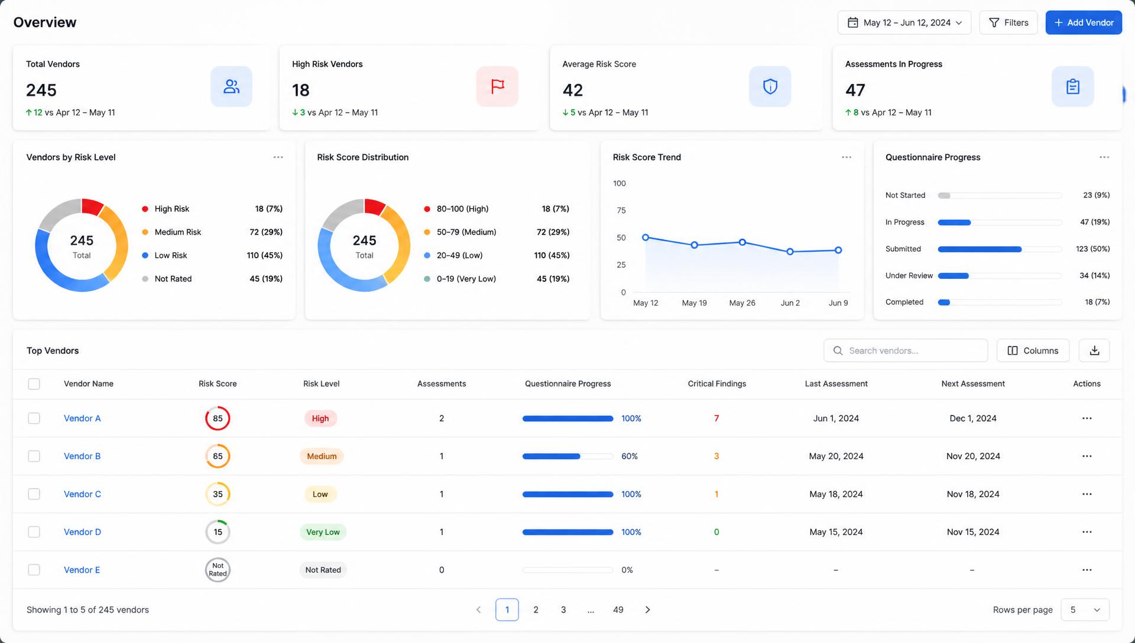Viewport: 1135px width, 643px height.
Task: Check the Vendor E row checkbox
Action: click(34, 570)
